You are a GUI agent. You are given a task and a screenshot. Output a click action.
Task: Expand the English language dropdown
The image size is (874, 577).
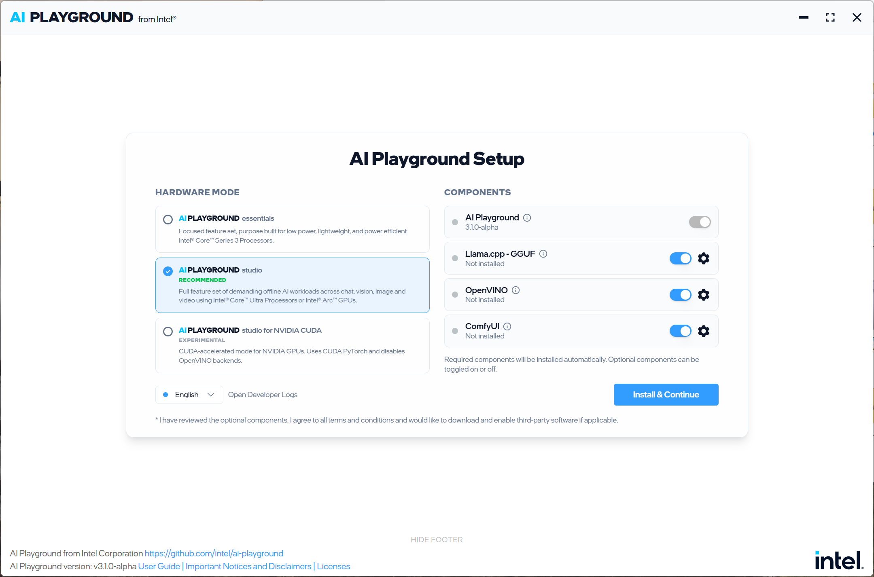[x=189, y=395]
